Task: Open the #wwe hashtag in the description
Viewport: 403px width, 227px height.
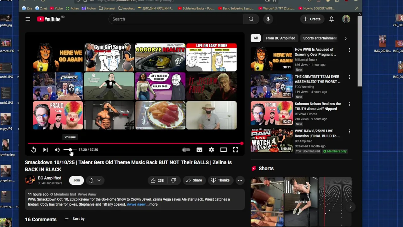Action: (x=131, y=205)
